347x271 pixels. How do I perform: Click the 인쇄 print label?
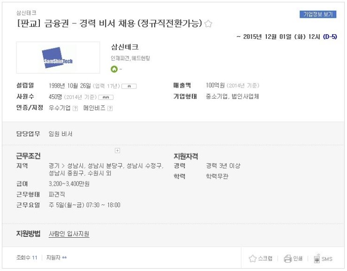click(298, 258)
